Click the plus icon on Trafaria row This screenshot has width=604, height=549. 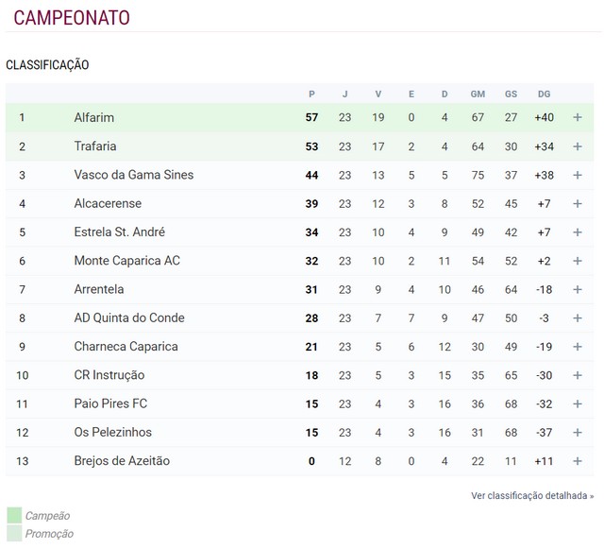tap(577, 146)
